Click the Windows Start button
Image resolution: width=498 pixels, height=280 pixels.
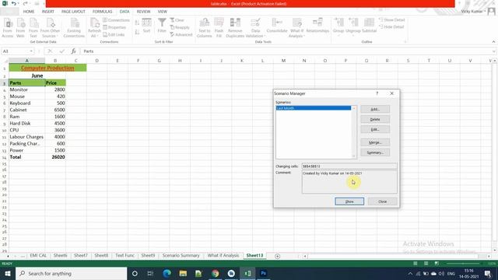coord(7,273)
